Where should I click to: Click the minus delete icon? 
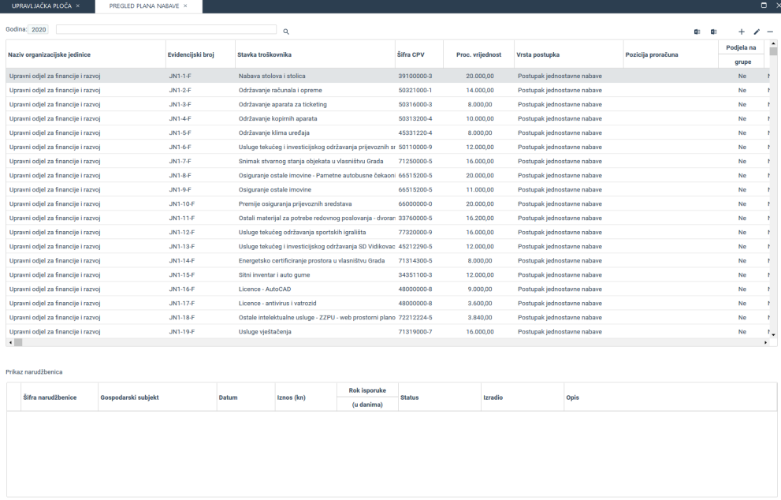click(771, 32)
